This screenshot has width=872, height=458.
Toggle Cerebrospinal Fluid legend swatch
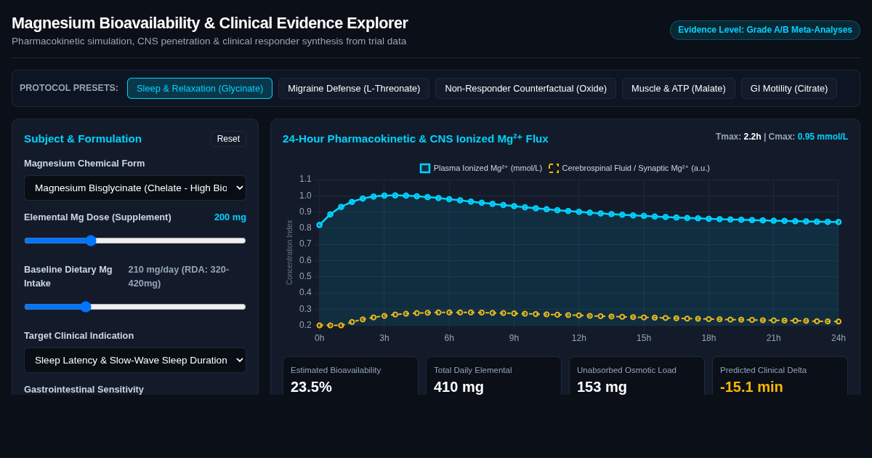[554, 168]
